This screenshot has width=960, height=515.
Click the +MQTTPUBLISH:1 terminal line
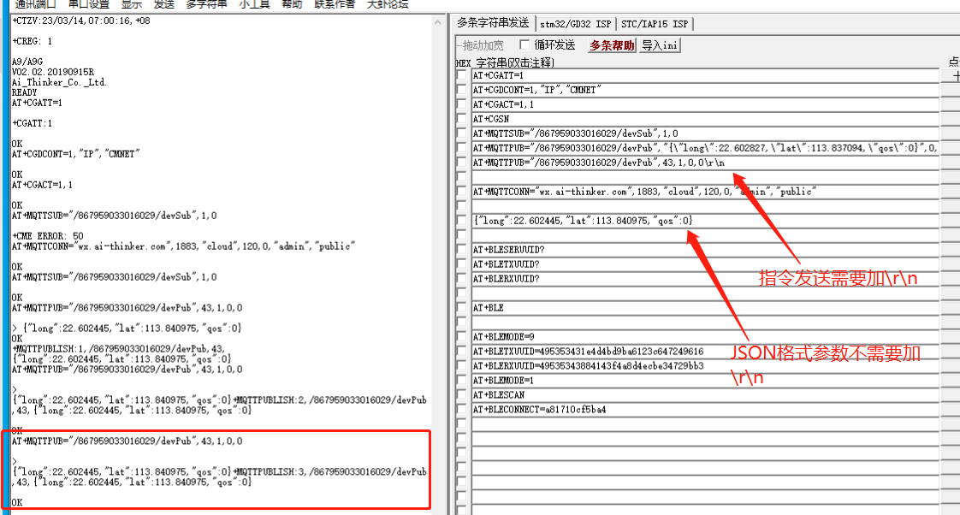coord(119,348)
